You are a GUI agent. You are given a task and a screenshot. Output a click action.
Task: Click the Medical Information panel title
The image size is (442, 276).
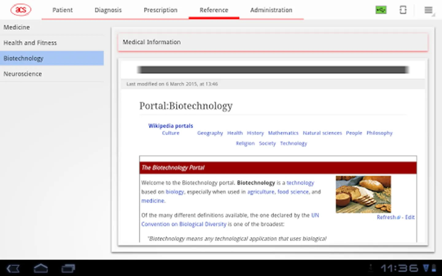152,42
